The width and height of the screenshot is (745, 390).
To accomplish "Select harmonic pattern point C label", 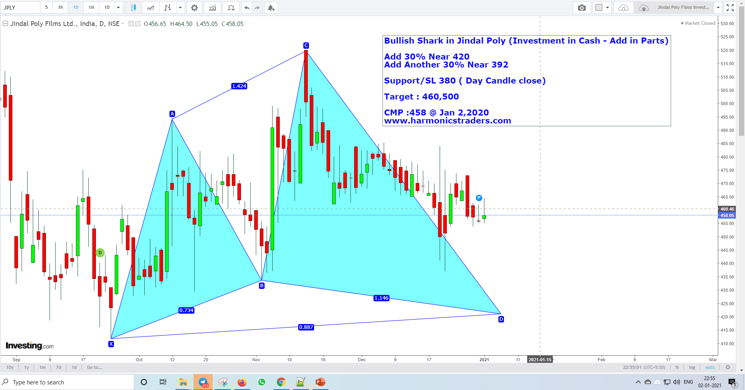I will click(306, 46).
